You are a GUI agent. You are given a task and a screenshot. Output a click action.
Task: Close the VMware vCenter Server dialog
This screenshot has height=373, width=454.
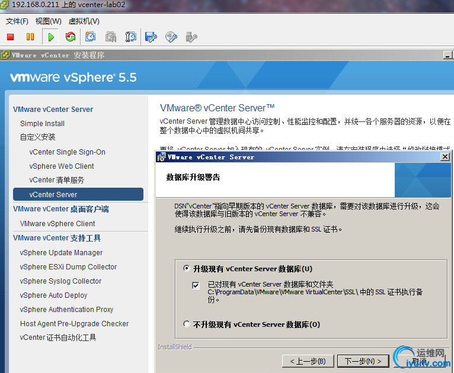pyautogui.click(x=445, y=157)
